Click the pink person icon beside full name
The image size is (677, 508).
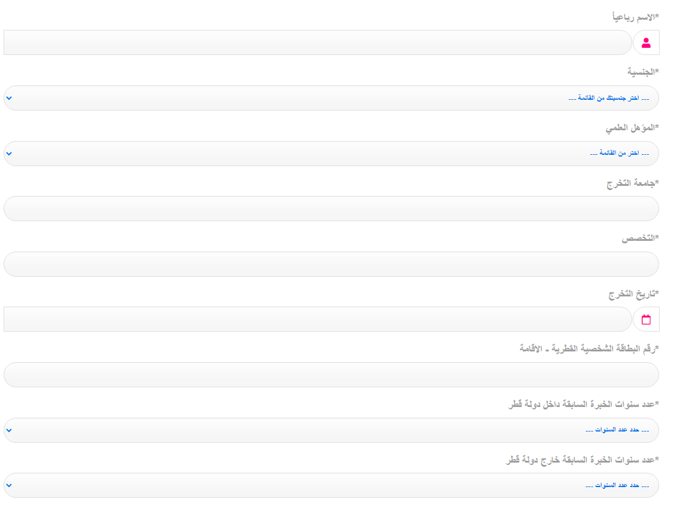(x=646, y=42)
